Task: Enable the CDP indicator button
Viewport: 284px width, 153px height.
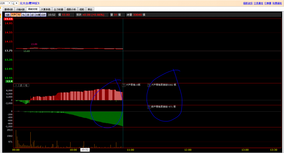Action: [43, 15]
